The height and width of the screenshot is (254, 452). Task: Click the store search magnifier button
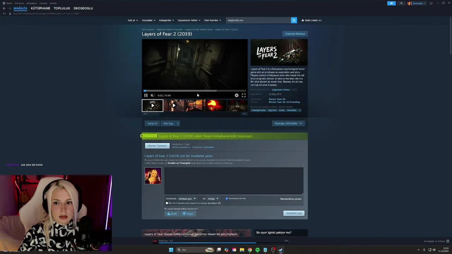(294, 20)
